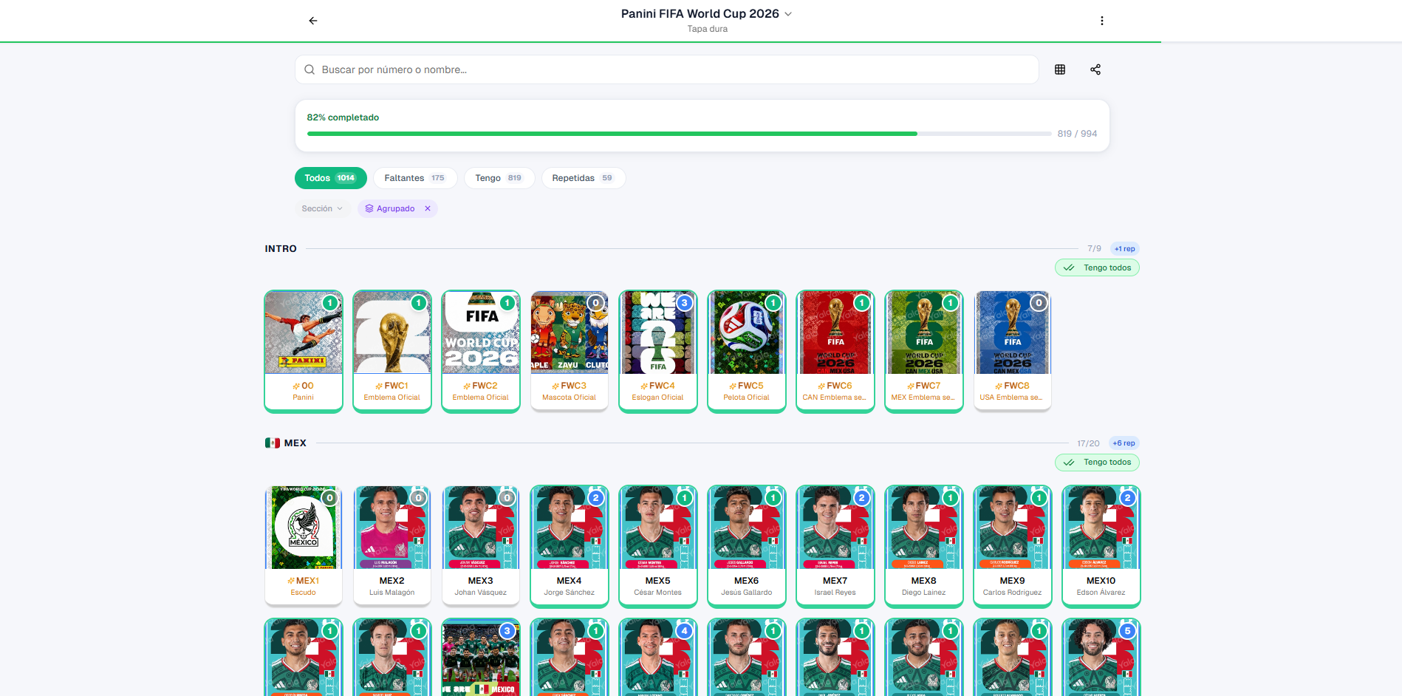Click count badge on MEX5 César Montes
This screenshot has height=696, width=1402.
[x=685, y=498]
